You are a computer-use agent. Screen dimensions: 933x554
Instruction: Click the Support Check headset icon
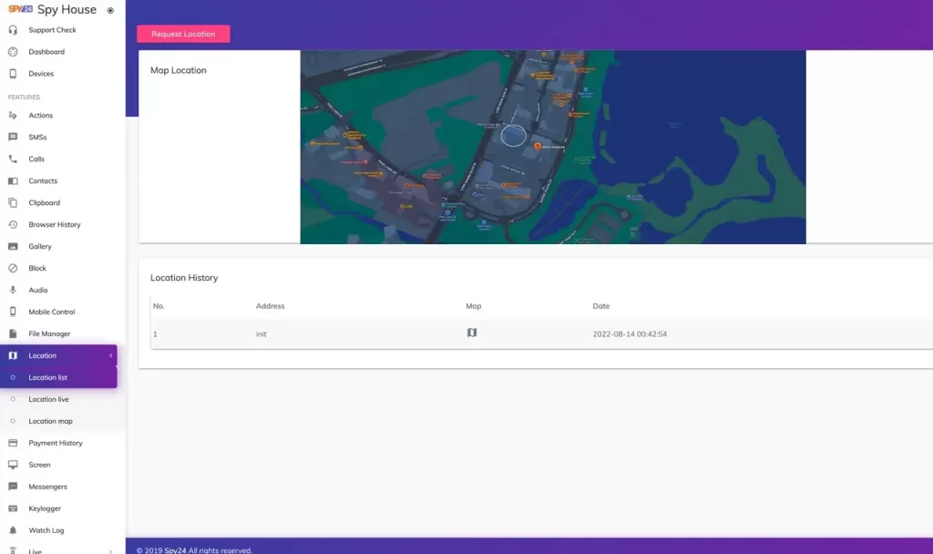tap(13, 30)
